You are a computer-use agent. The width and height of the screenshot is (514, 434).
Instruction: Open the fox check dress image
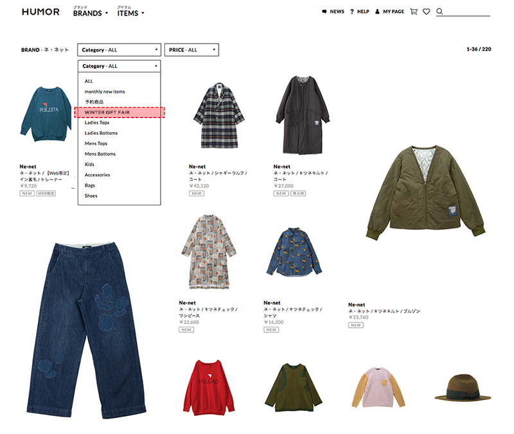(209, 252)
